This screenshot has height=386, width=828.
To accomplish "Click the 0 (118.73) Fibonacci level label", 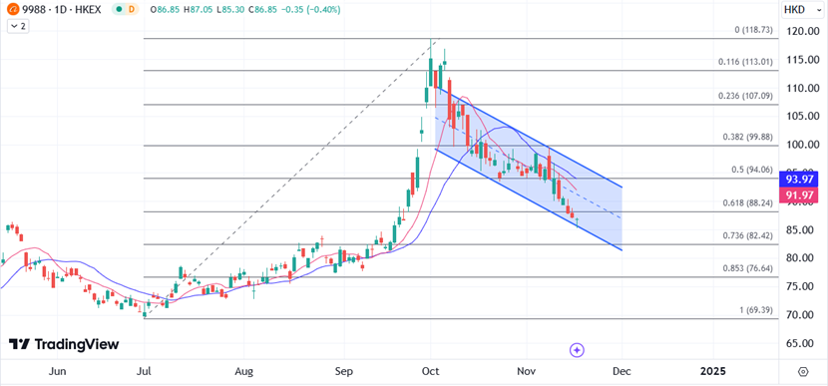I will coord(753,30).
